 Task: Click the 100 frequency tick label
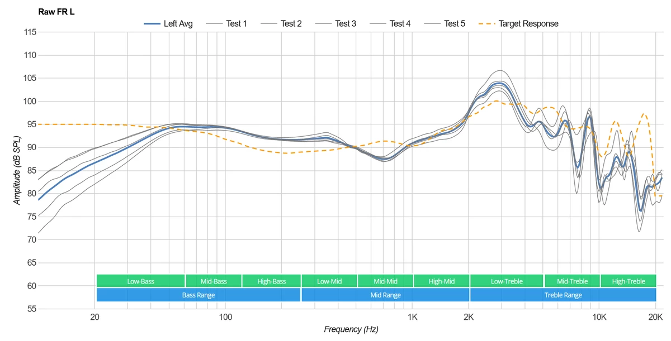[x=225, y=317]
